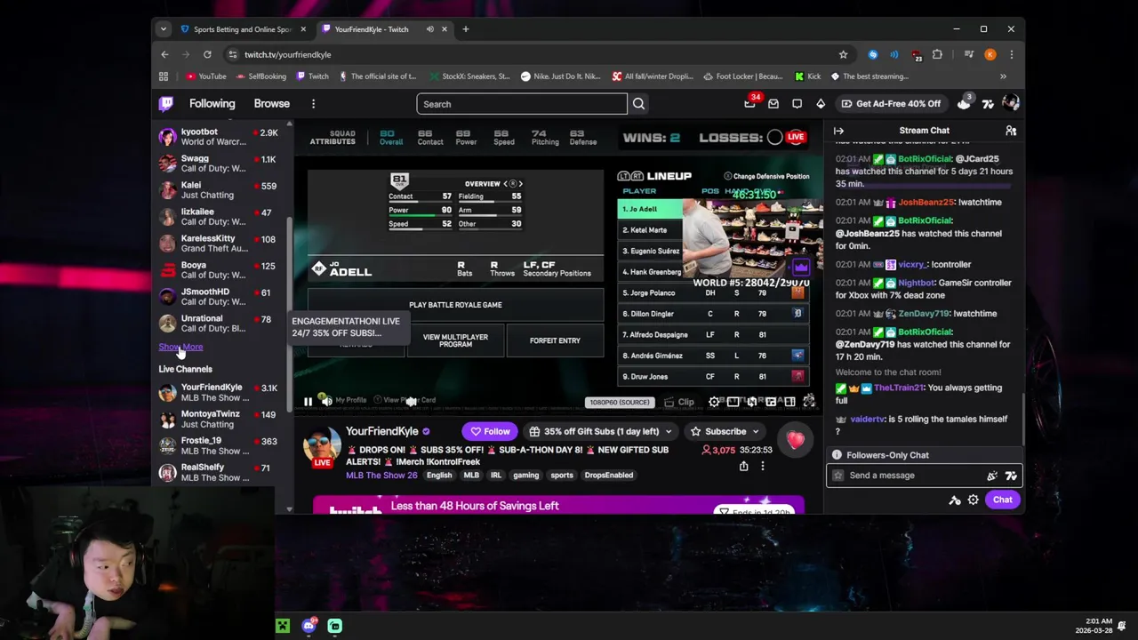Open the bits star icon in chat input
1138x640 pixels.
point(837,476)
